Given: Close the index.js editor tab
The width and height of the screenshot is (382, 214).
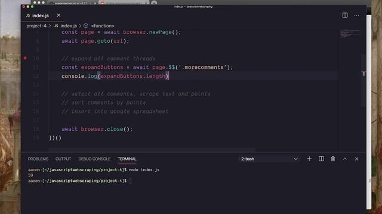Looking at the screenshot, I should pos(58,15).
